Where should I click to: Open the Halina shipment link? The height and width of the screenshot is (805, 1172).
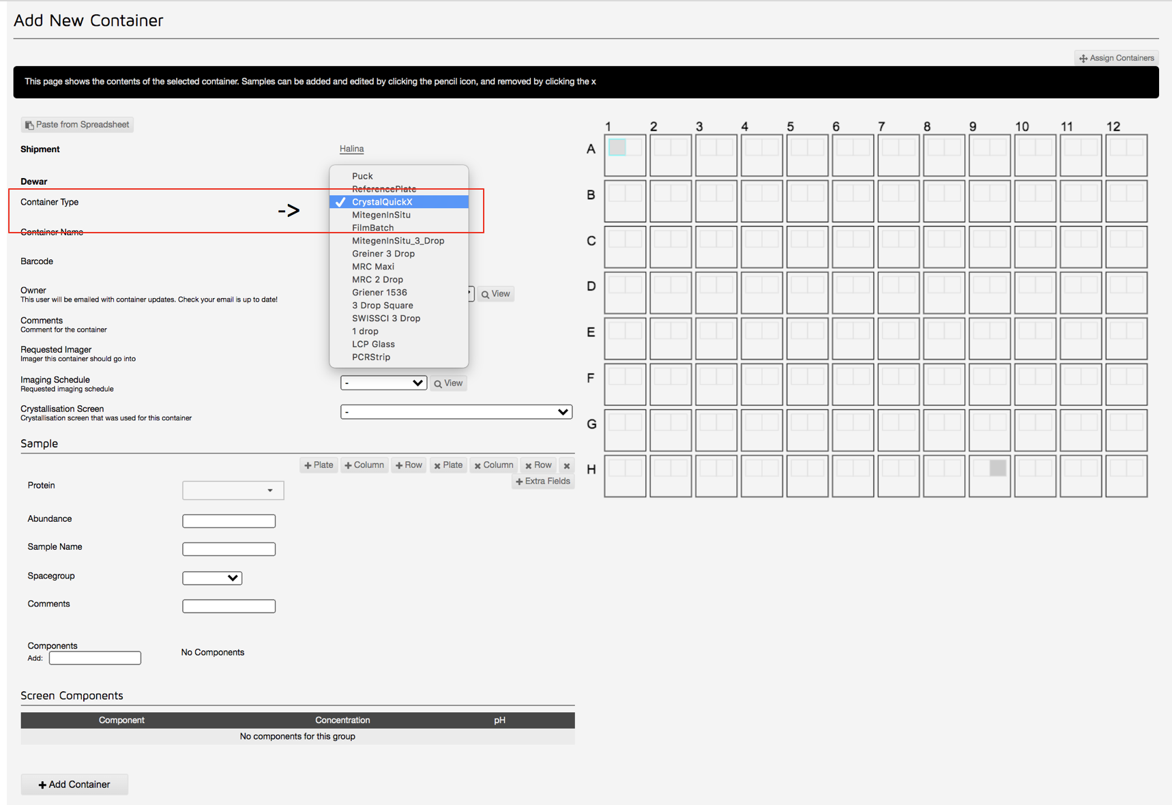(351, 149)
